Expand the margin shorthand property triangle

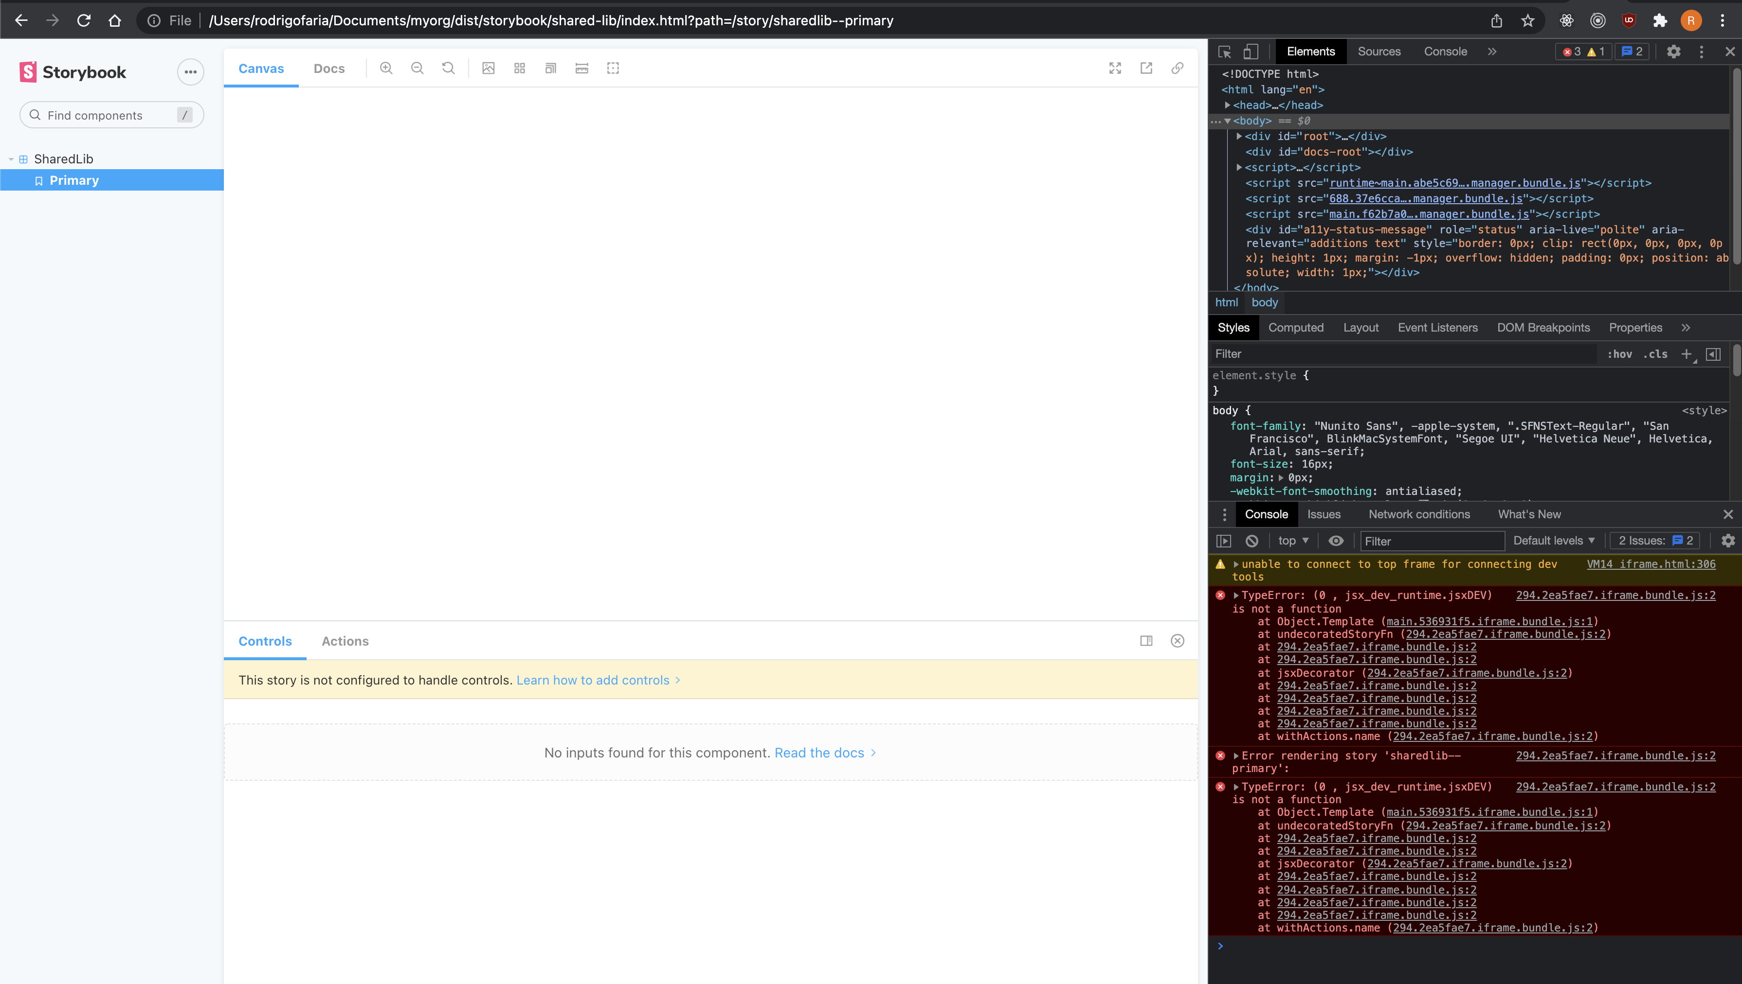coord(1281,478)
